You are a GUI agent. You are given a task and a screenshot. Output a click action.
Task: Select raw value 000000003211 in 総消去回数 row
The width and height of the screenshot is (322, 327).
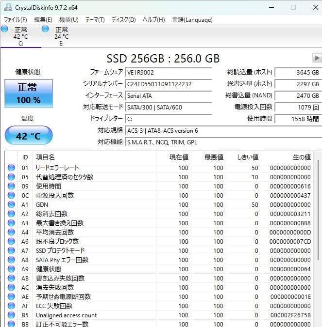pos(290,214)
